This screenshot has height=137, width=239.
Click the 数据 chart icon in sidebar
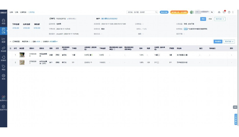[4, 40]
